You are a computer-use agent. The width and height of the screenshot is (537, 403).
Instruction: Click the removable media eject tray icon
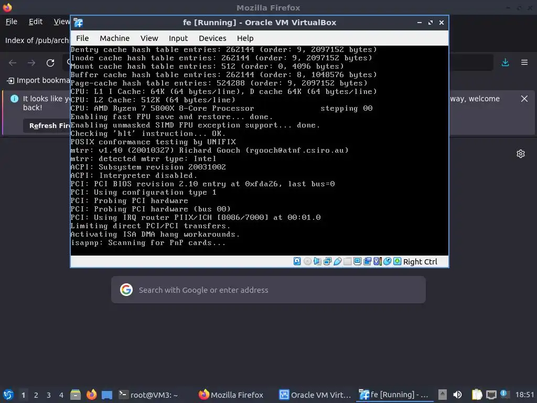pos(443,395)
